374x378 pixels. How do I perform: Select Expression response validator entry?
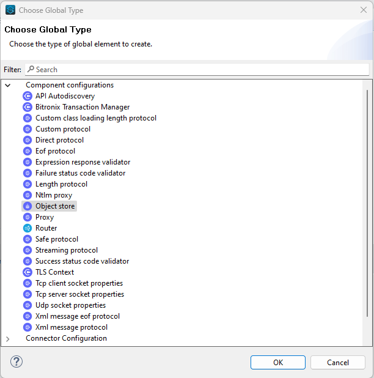(x=82, y=162)
